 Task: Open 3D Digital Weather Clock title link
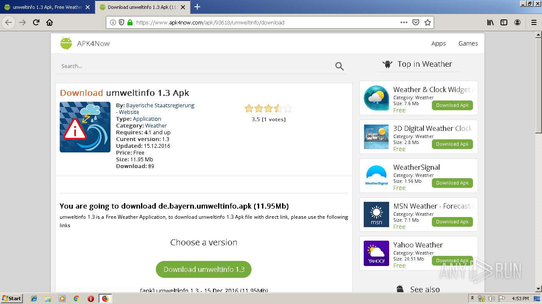(x=433, y=128)
